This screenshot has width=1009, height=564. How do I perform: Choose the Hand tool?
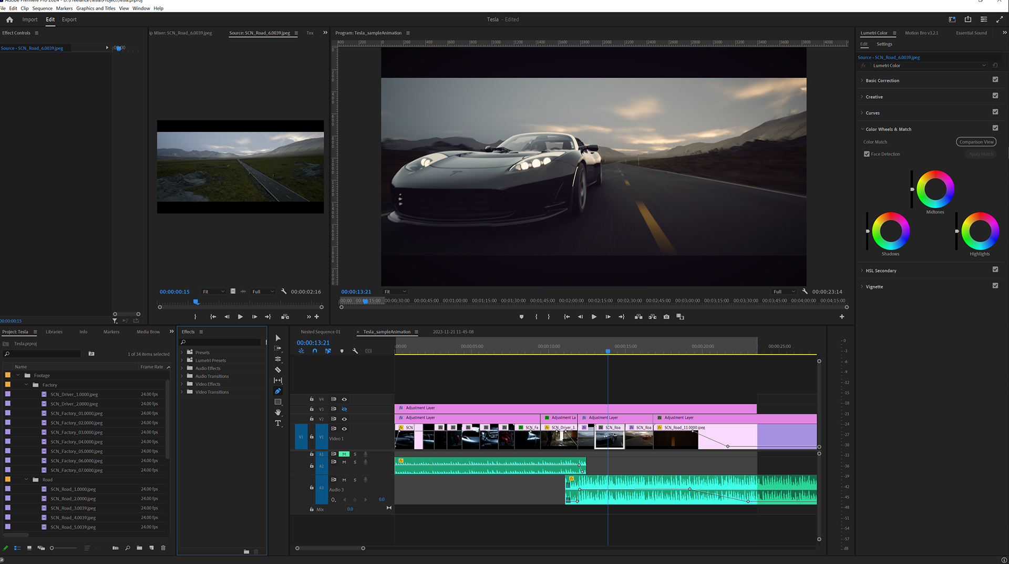pos(278,412)
